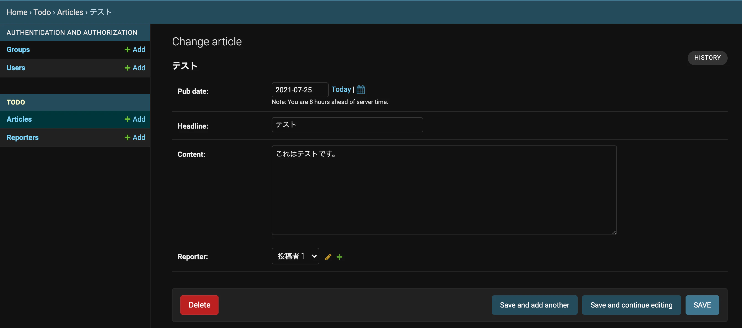Click the Reporter label
Image resolution: width=742 pixels, height=328 pixels.
(193, 257)
